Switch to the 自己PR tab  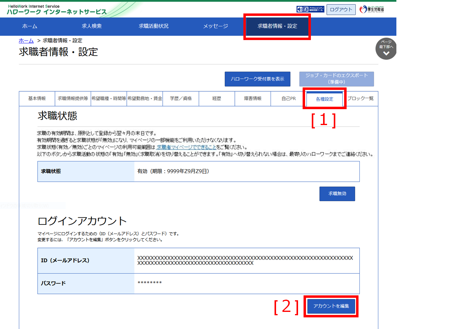(289, 98)
